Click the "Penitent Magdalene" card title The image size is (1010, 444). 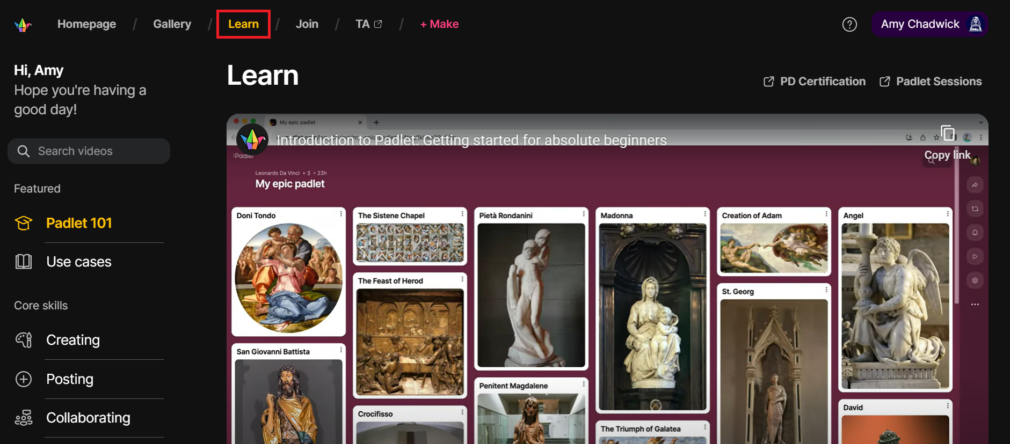513,386
